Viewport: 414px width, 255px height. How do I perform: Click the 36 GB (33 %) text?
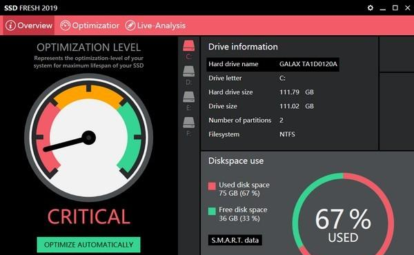239,218
